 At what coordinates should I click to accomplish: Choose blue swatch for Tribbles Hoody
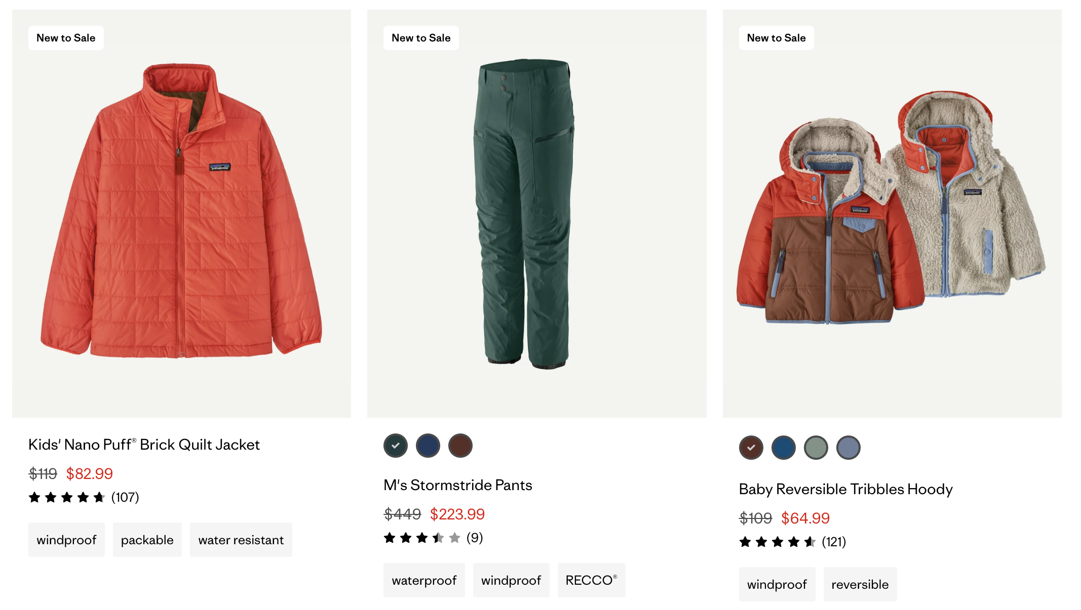point(784,448)
